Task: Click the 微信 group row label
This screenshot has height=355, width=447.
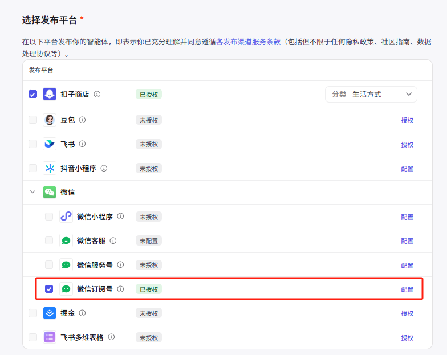Action: point(67,192)
